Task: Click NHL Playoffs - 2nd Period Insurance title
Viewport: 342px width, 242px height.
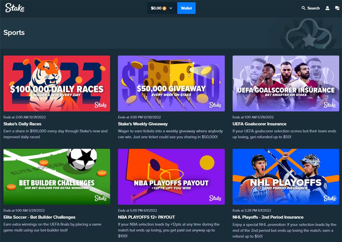Action: pyautogui.click(x=268, y=217)
